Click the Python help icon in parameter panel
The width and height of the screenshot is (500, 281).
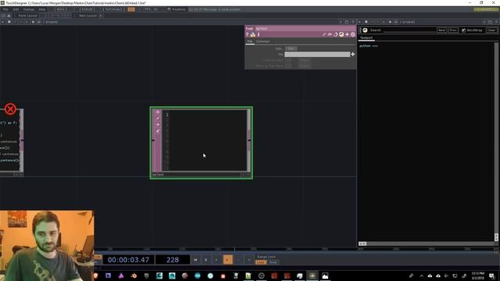click(x=253, y=34)
